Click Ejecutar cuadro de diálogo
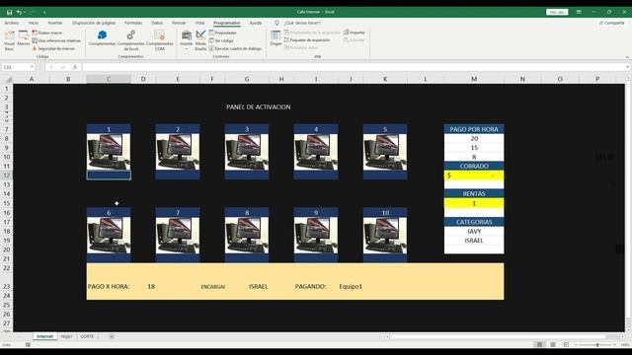The width and height of the screenshot is (632, 355). tap(235, 48)
